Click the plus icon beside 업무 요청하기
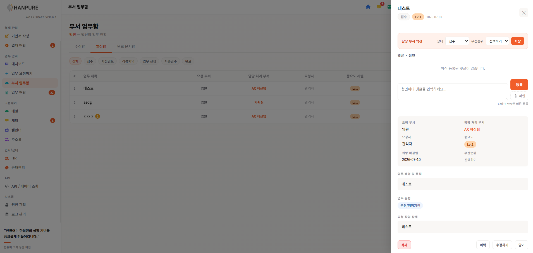 click(x=7, y=73)
